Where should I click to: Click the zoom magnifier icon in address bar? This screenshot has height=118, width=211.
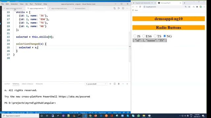[x=186, y=7]
